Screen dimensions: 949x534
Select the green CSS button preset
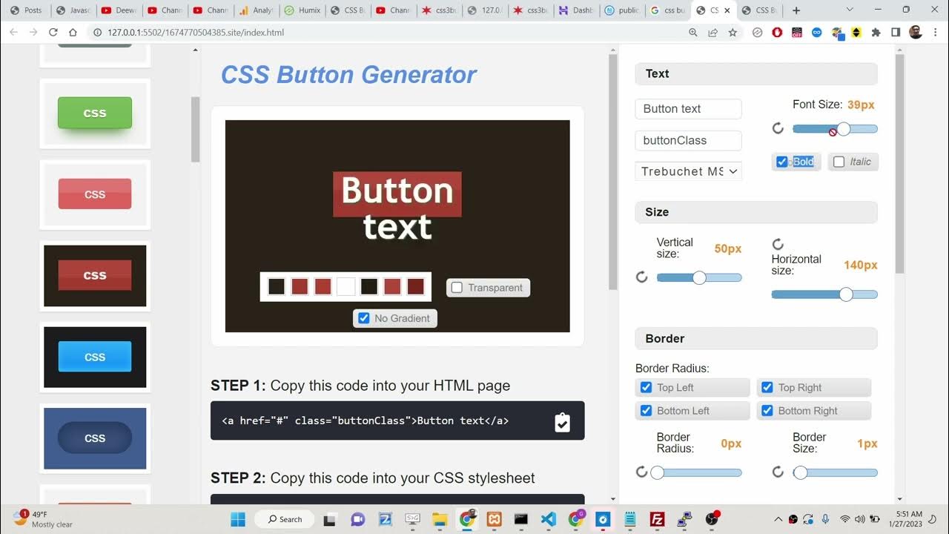[x=95, y=113]
